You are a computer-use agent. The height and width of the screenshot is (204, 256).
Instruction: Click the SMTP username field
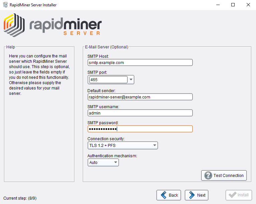coord(140,113)
